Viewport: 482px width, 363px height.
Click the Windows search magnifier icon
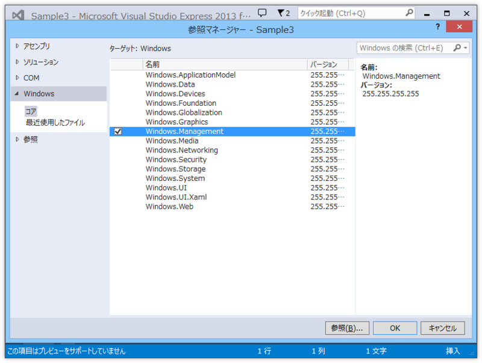[x=457, y=48]
